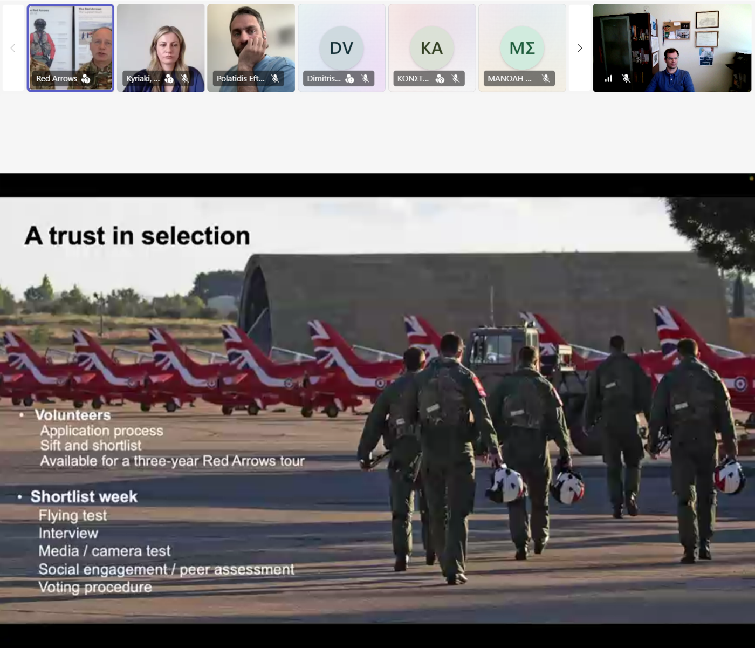Click Social engagement / peer assessment line

167,569
